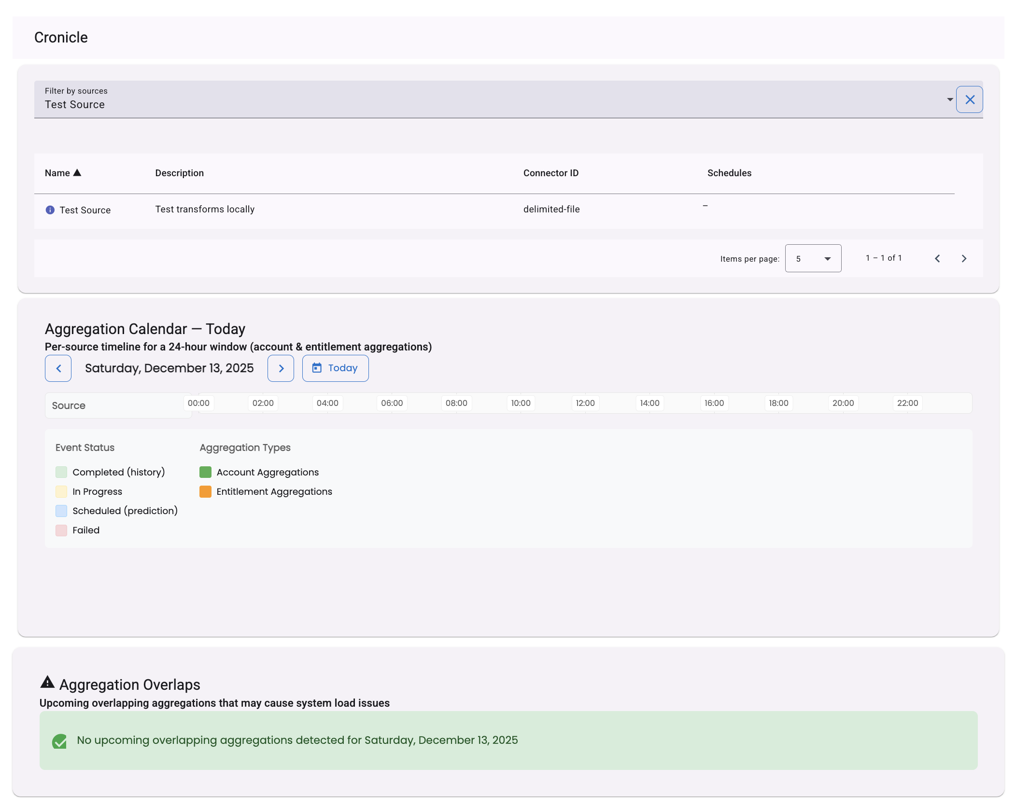Open the Test Source table row

click(x=85, y=210)
